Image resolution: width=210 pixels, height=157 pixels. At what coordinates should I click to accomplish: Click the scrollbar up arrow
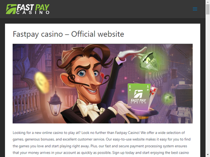(208, 2)
